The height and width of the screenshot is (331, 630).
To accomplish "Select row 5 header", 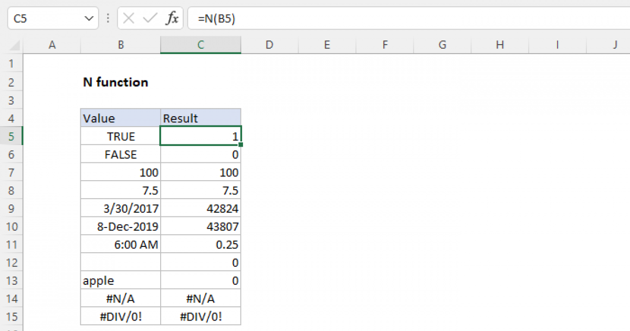I will [x=12, y=136].
